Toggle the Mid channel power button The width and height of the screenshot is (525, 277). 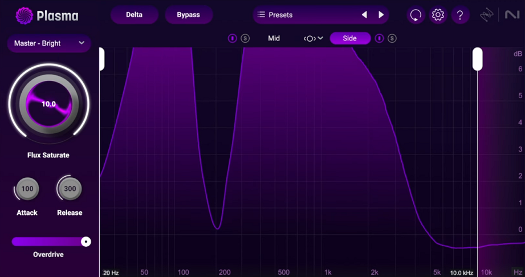(232, 39)
